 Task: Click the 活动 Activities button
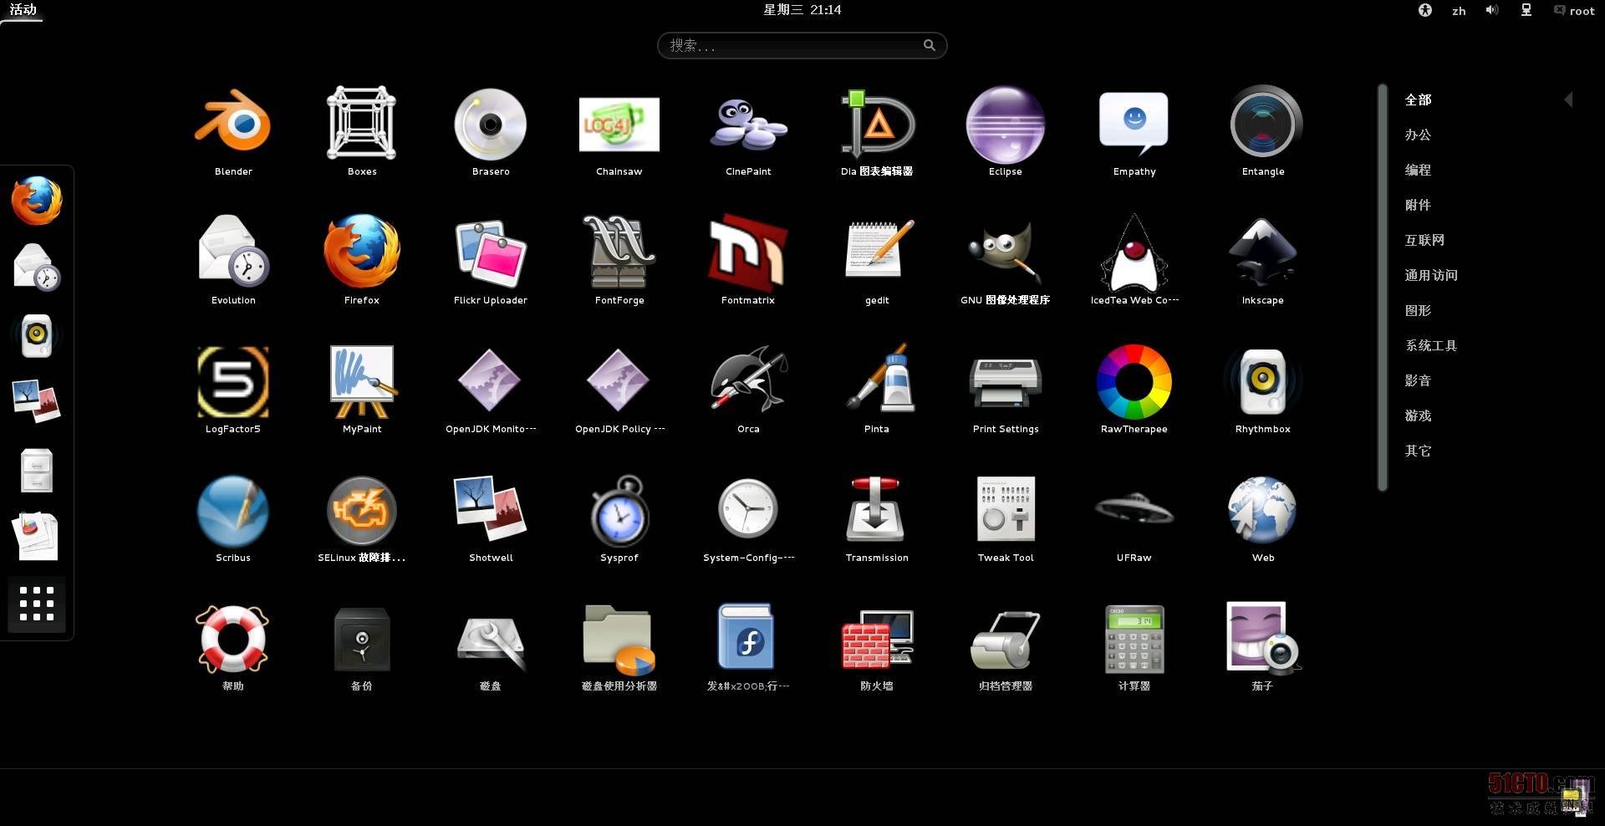(x=23, y=10)
